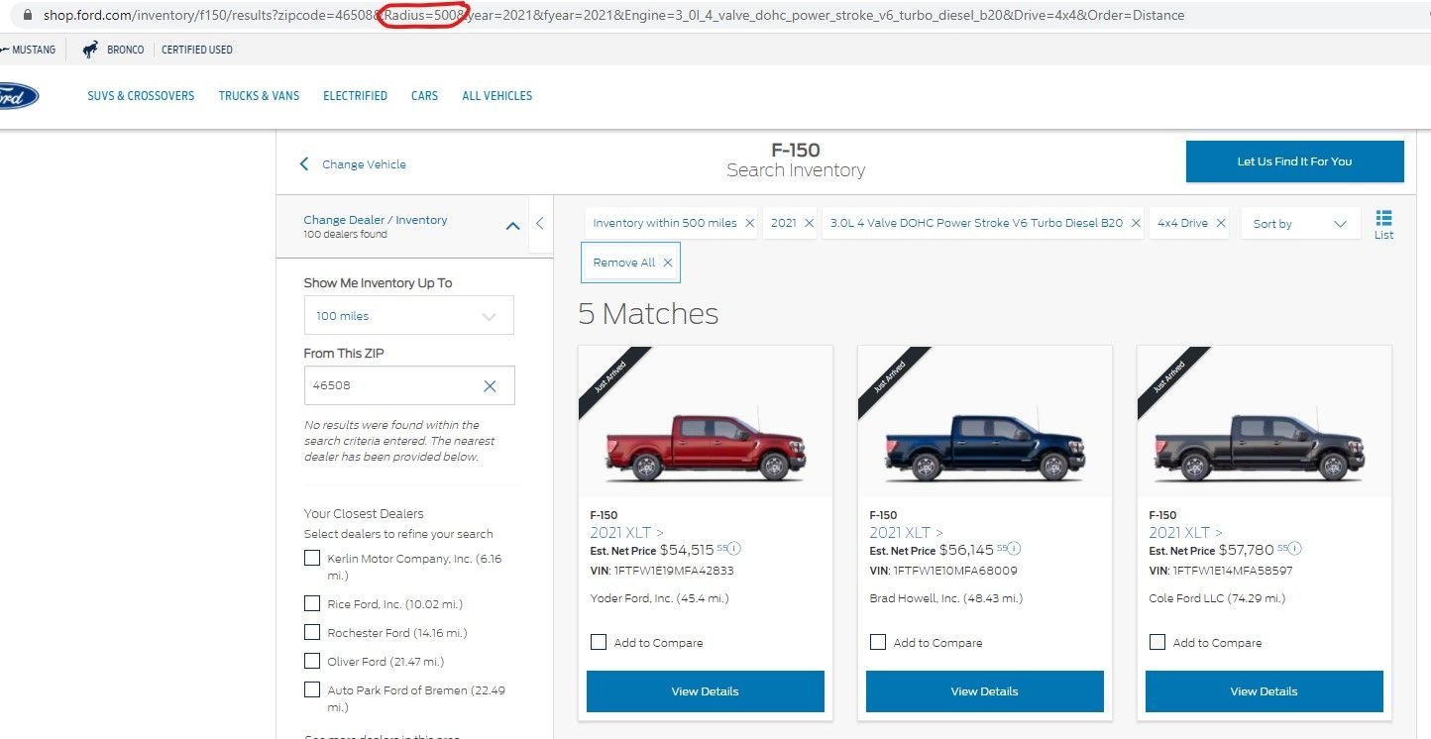This screenshot has width=1431, height=739.
Task: Open Cars menu
Action: pos(424,96)
